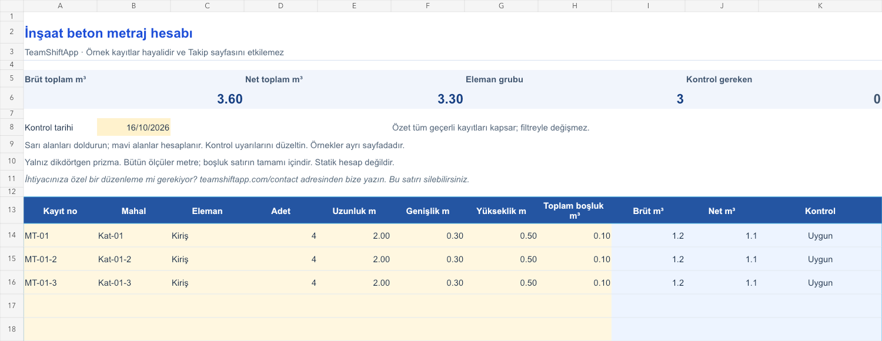
Task: Click the Uygun status in MT-01 row
Action: tap(820, 236)
